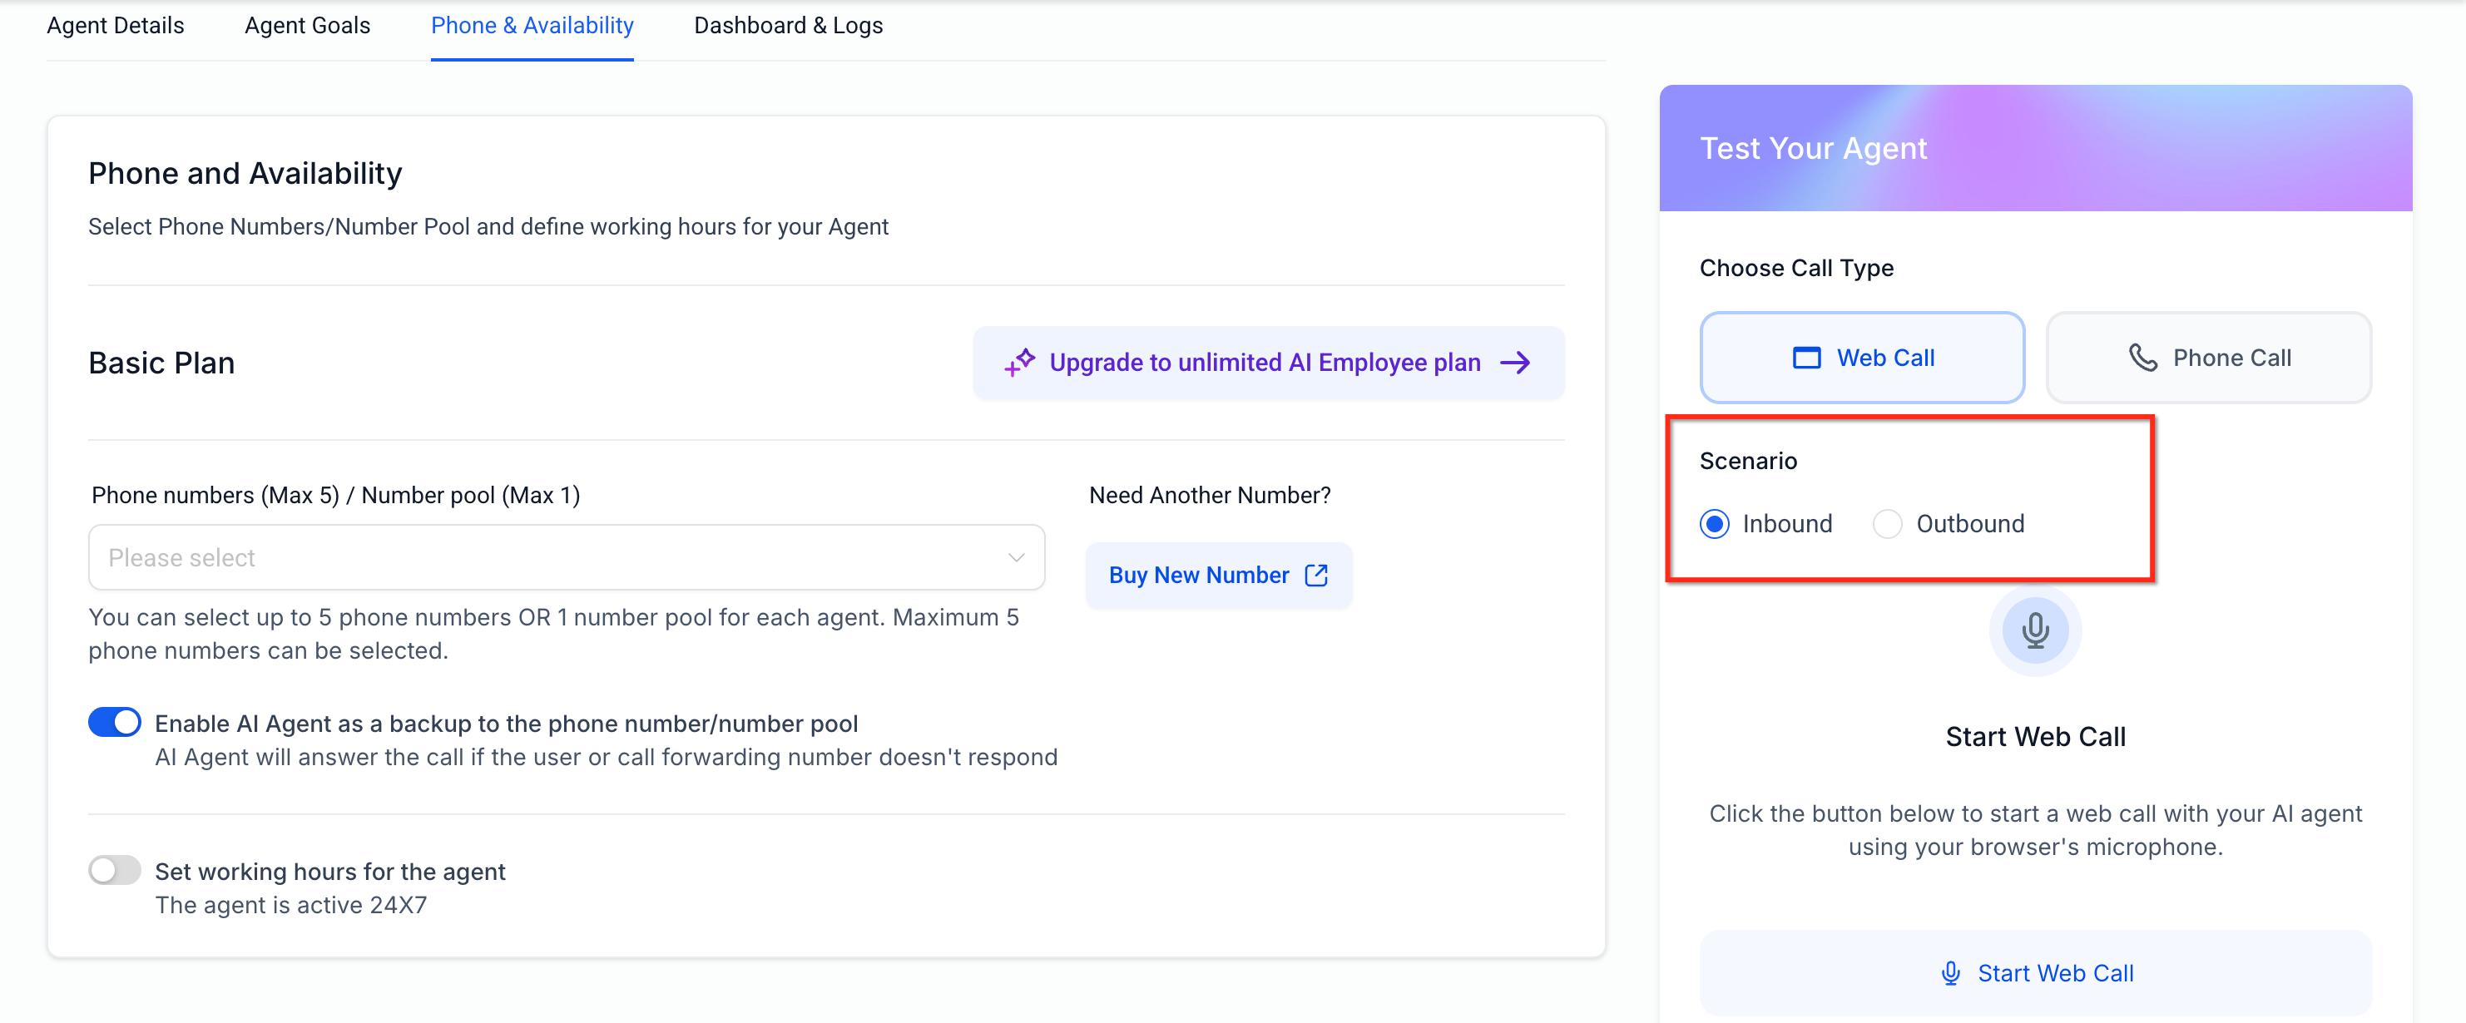The image size is (2466, 1023).
Task: Click the browser window icon in Web Call
Action: 1806,358
